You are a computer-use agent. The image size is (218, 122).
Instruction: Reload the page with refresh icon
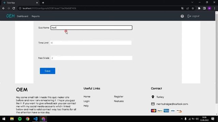point(14,8)
